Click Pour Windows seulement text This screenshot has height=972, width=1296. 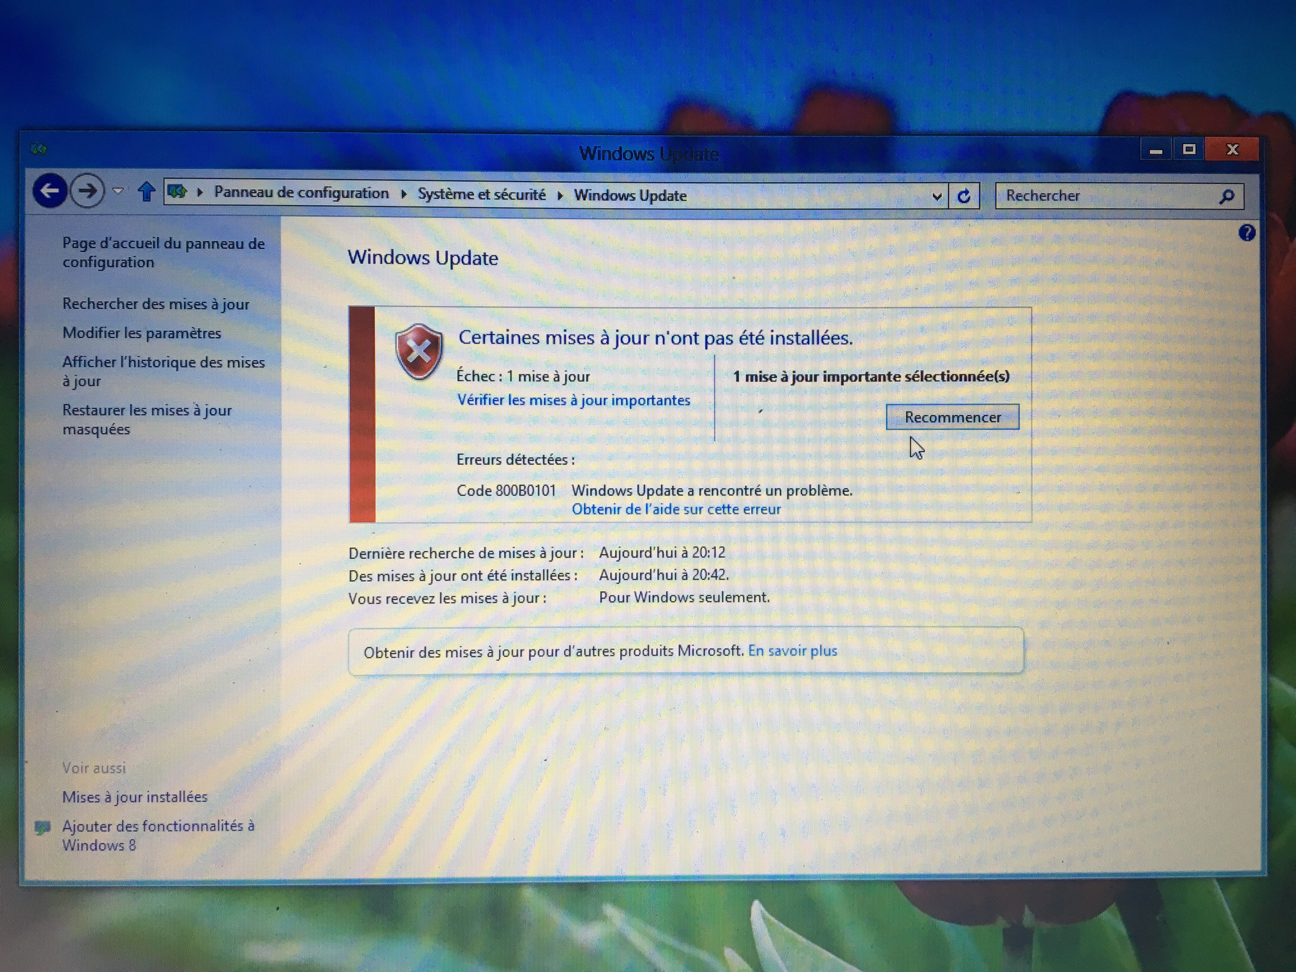tap(684, 597)
